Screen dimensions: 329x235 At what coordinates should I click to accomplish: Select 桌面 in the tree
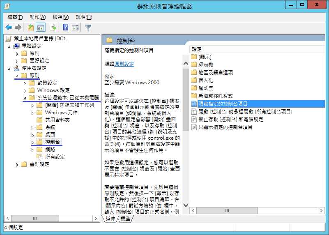[x=50, y=135]
